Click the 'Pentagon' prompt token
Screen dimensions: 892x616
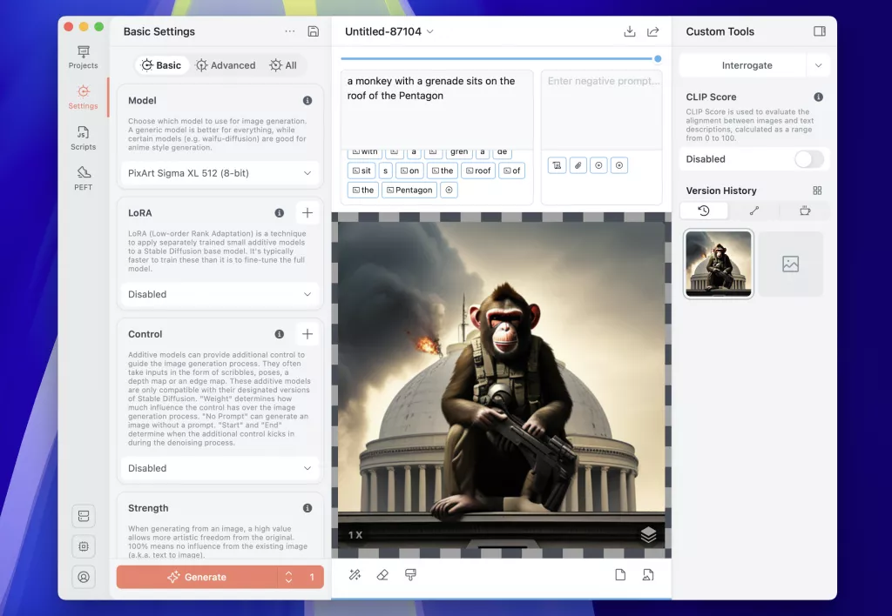[x=409, y=190]
